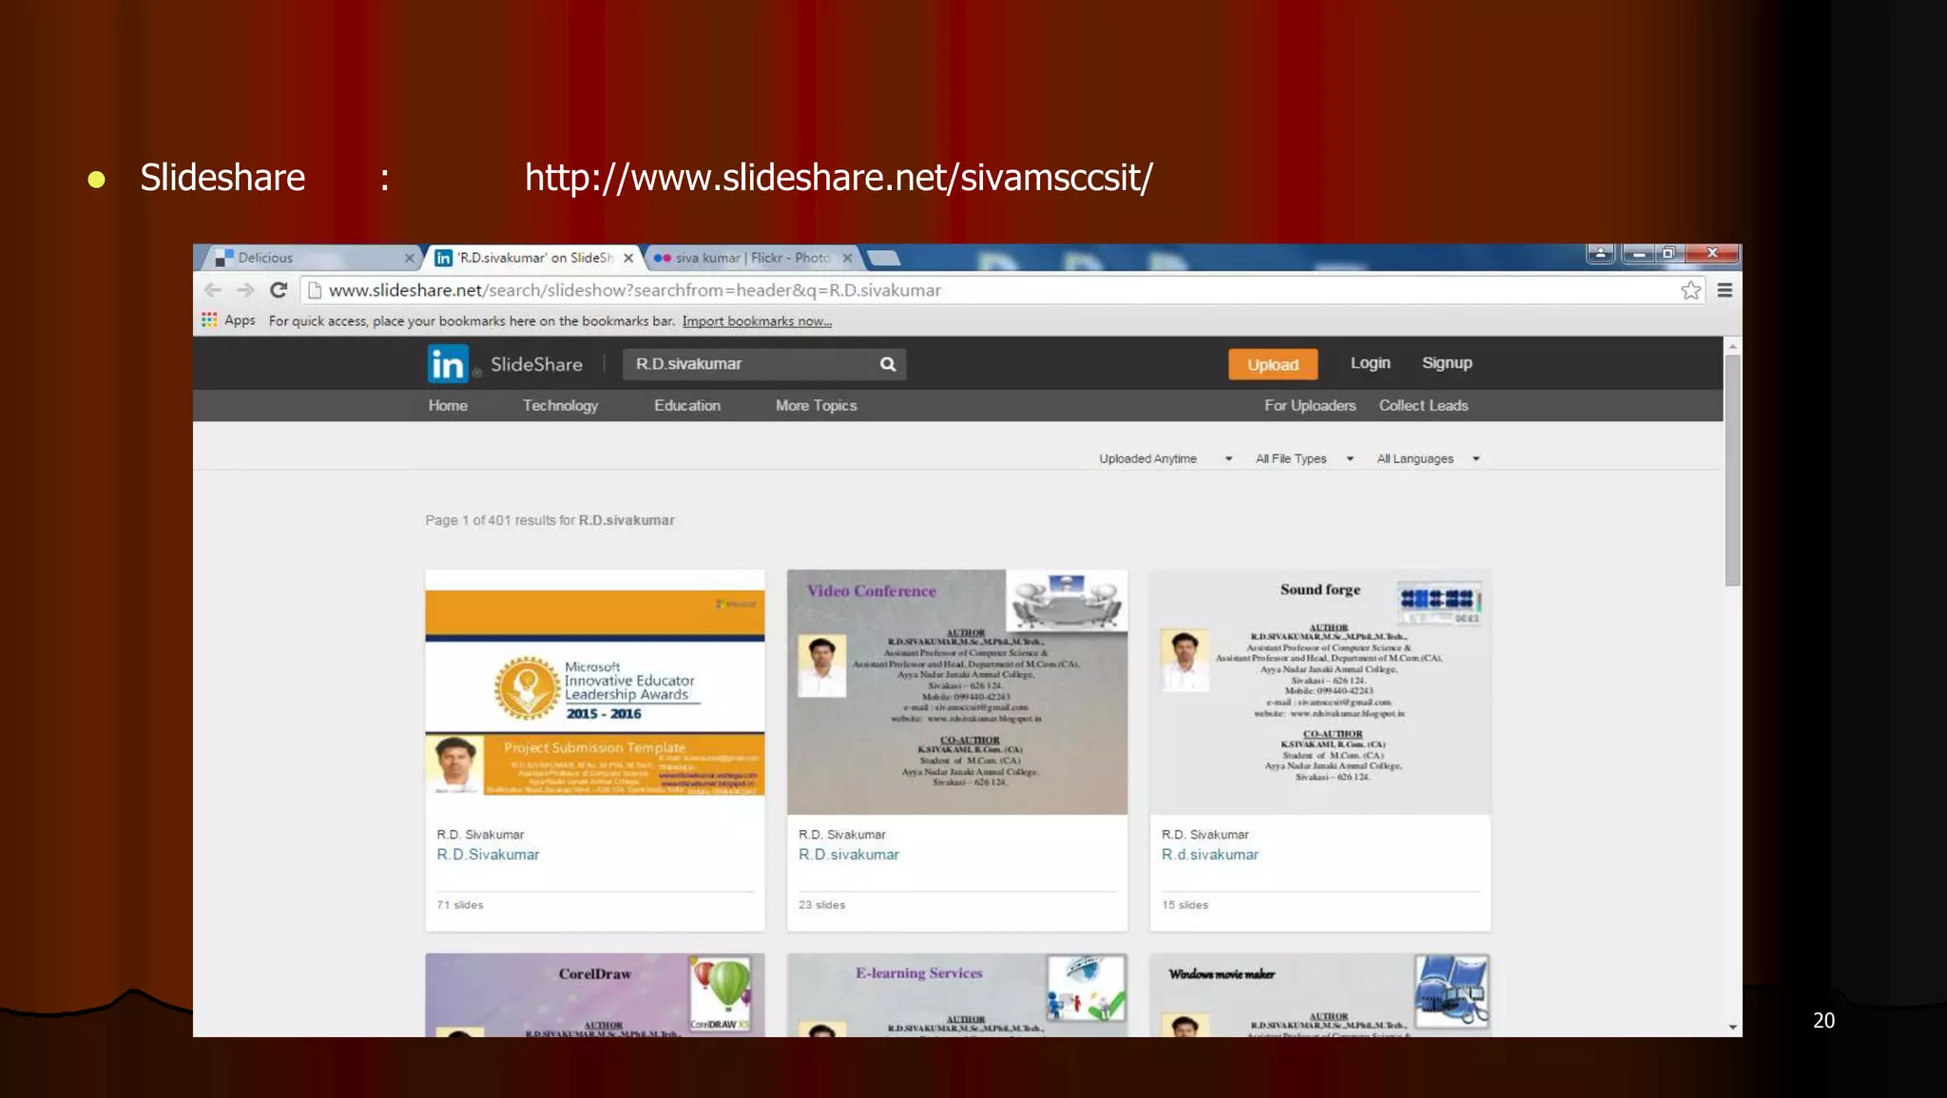Click the LinkedIn SlideShare logo

pos(448,364)
